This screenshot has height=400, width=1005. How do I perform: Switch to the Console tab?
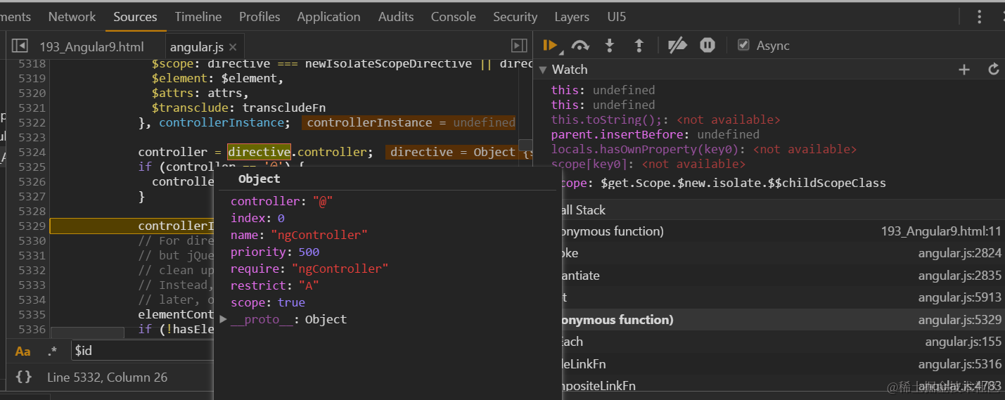454,16
